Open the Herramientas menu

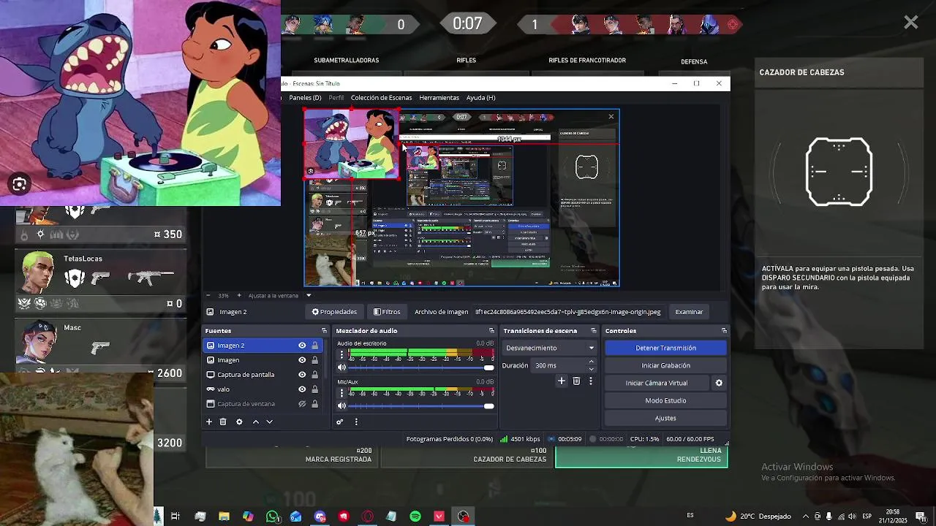tap(439, 97)
